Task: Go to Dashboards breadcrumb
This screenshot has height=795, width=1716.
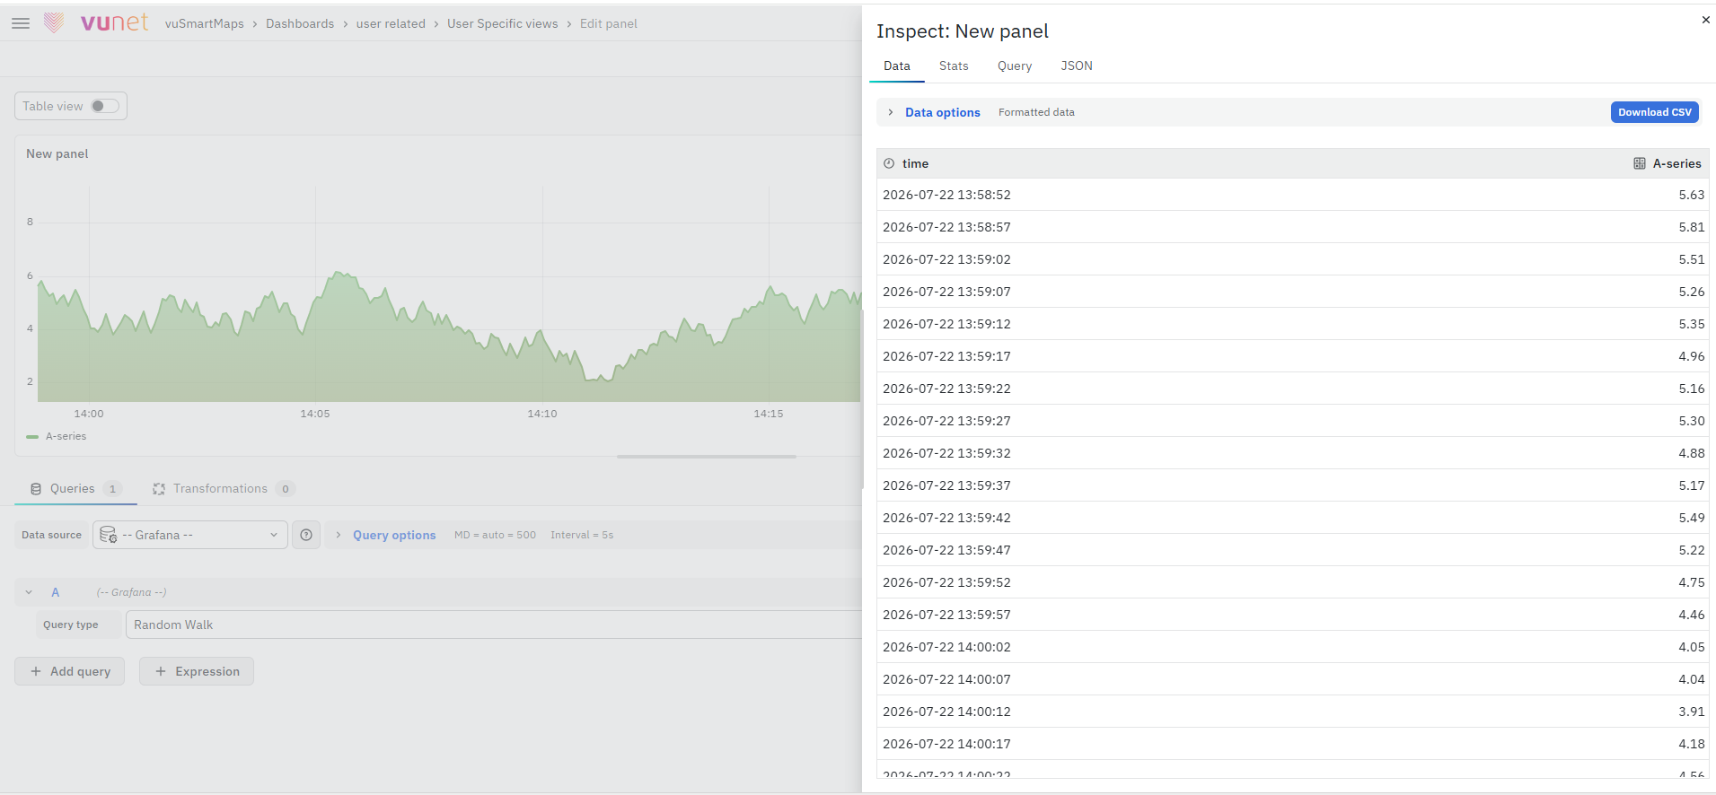Action: point(300,23)
